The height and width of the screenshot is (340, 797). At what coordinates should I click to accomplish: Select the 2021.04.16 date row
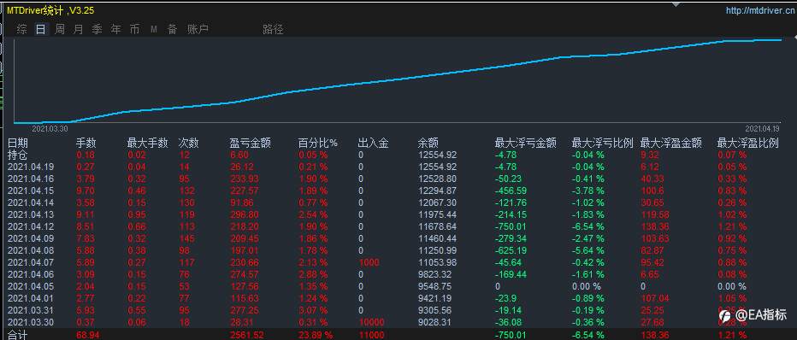31,179
